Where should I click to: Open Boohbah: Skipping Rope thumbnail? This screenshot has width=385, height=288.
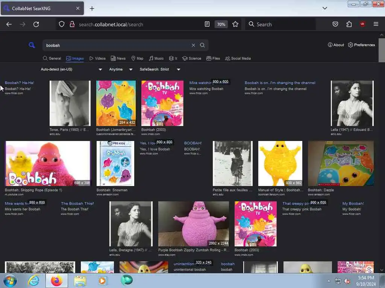pyautogui.click(x=48, y=163)
